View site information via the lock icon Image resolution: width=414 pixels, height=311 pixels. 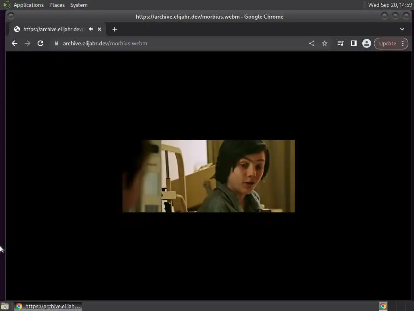click(57, 43)
